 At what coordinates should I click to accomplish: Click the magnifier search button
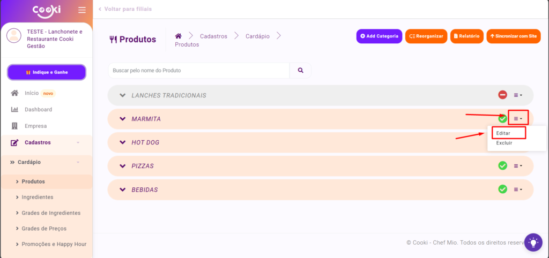[300, 70]
